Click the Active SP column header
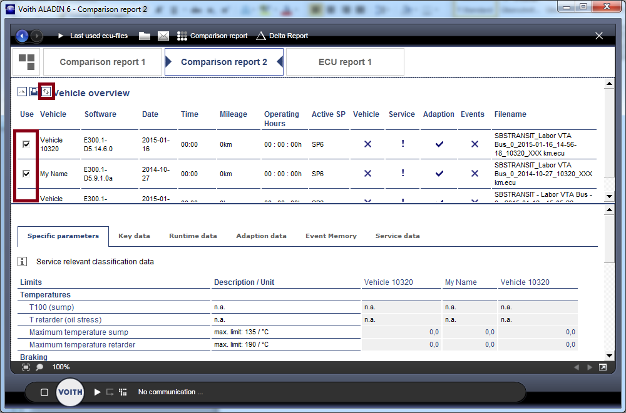Screen dimensions: 626x413 click(329, 114)
